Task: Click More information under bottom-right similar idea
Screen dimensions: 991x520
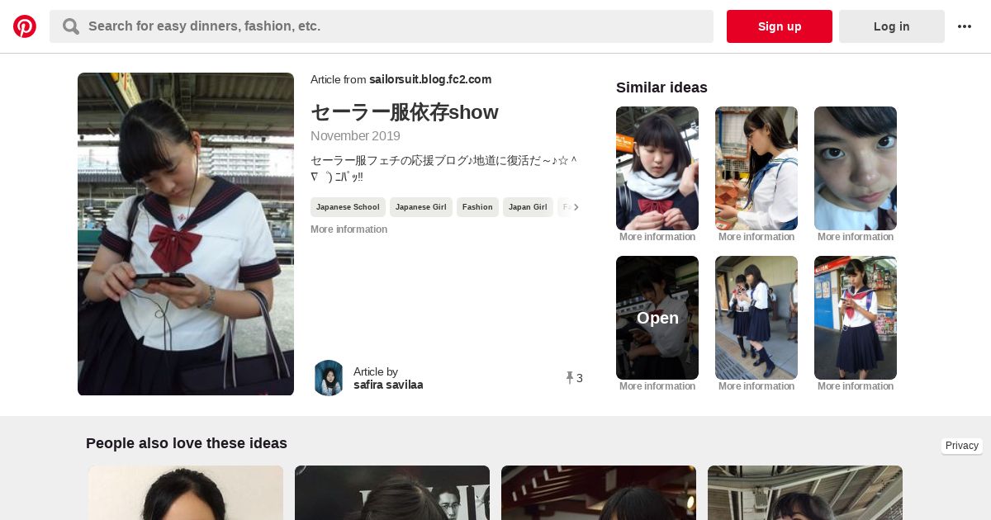Action: coord(856,386)
